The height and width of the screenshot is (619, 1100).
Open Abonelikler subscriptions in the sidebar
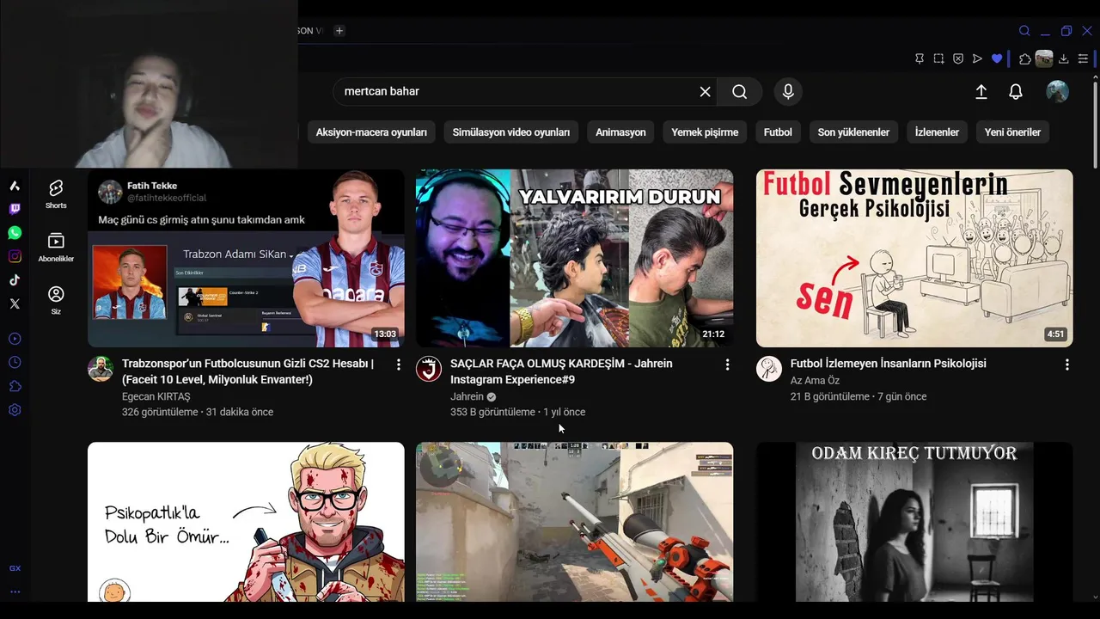click(56, 247)
